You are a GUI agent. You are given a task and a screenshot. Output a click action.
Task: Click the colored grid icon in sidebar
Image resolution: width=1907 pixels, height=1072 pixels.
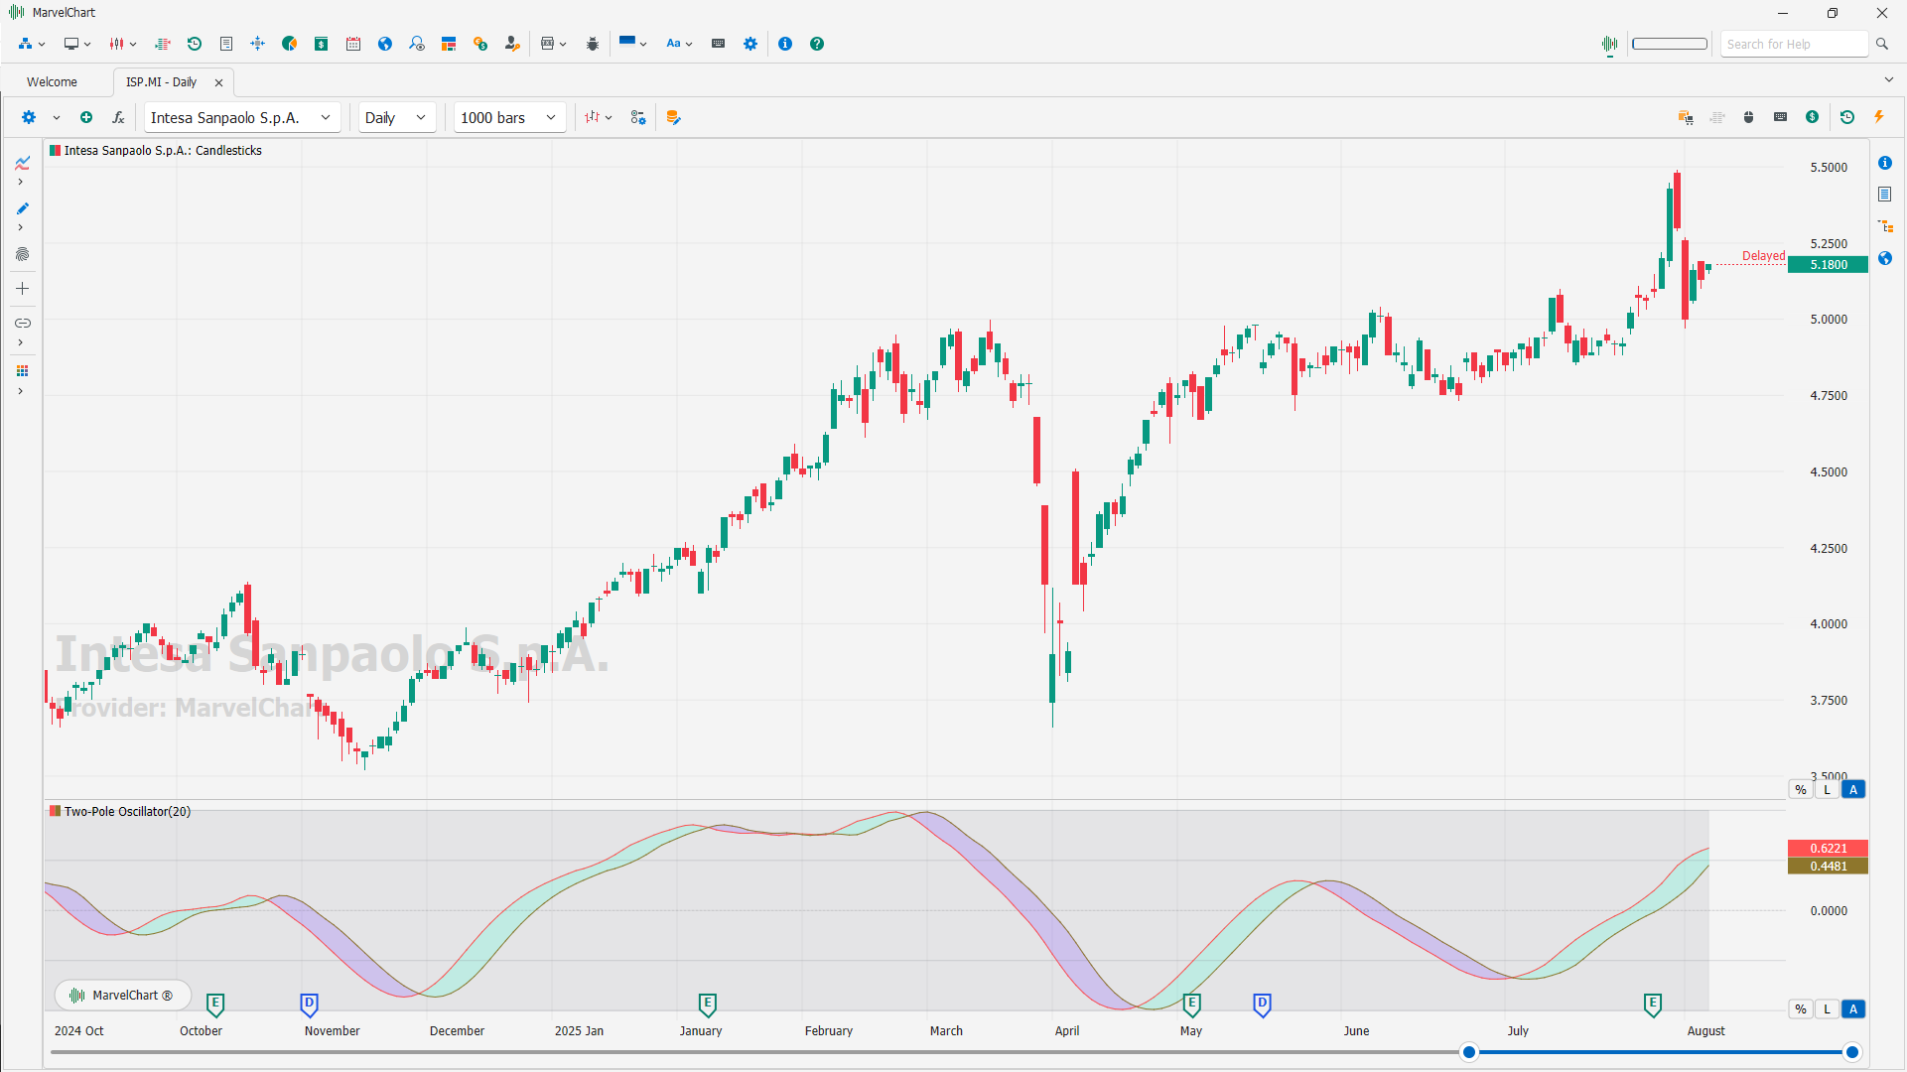(22, 371)
